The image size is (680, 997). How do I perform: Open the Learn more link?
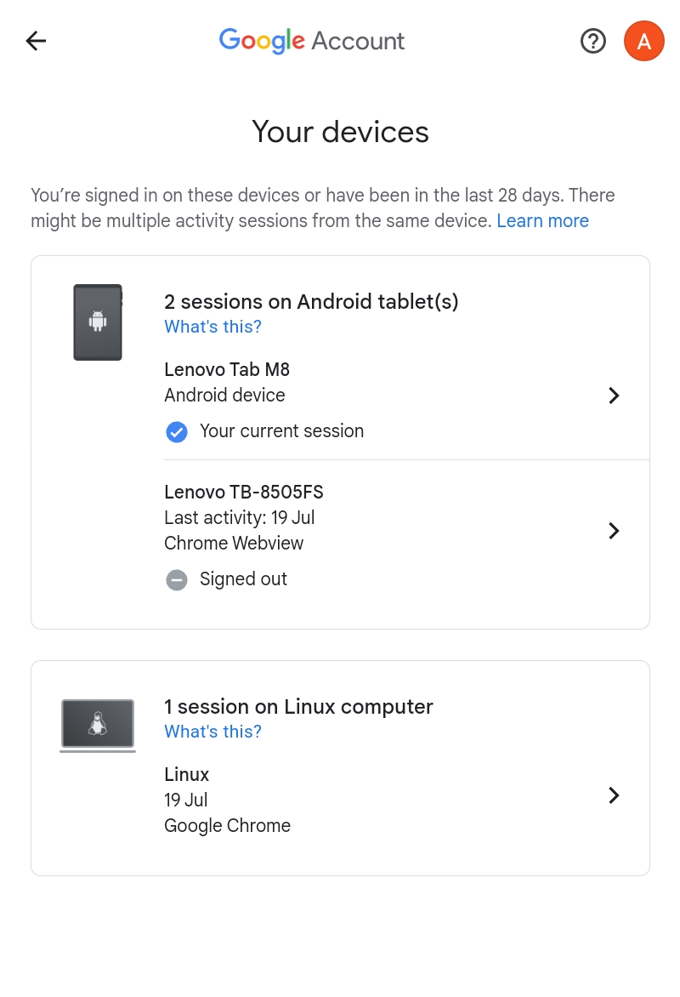click(x=542, y=221)
